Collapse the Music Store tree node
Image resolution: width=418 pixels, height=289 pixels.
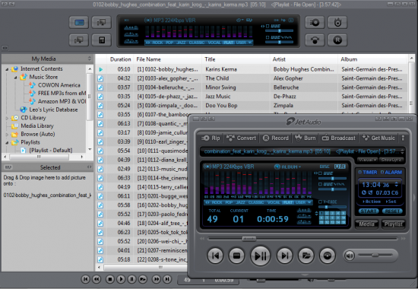point(15,78)
